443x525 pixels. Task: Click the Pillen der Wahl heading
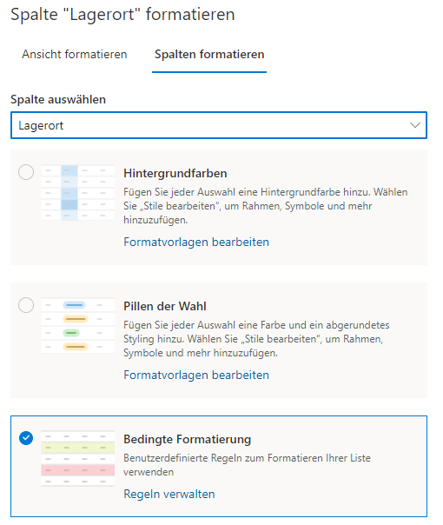[x=165, y=306]
